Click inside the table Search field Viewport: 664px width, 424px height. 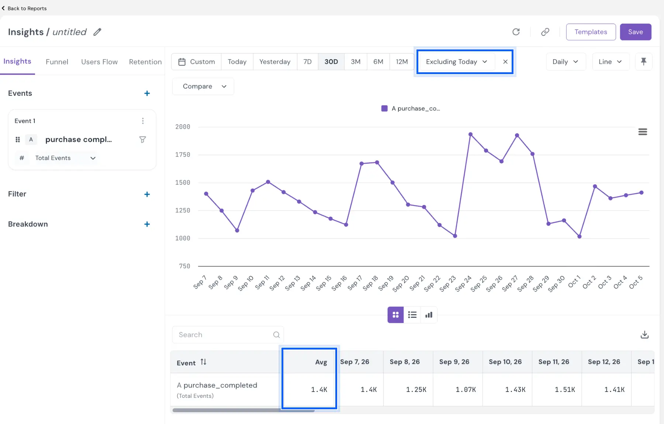pos(228,335)
